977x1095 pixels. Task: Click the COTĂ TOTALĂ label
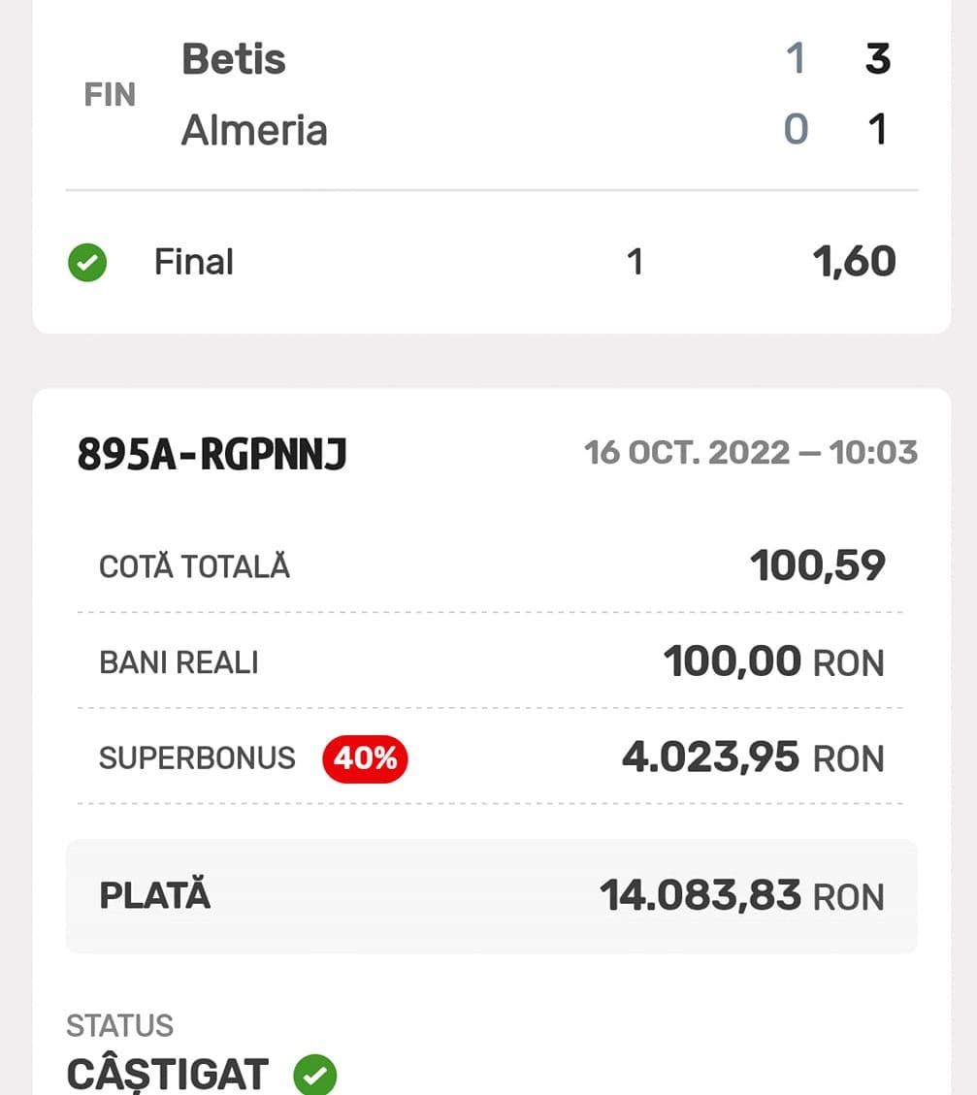[x=194, y=566]
